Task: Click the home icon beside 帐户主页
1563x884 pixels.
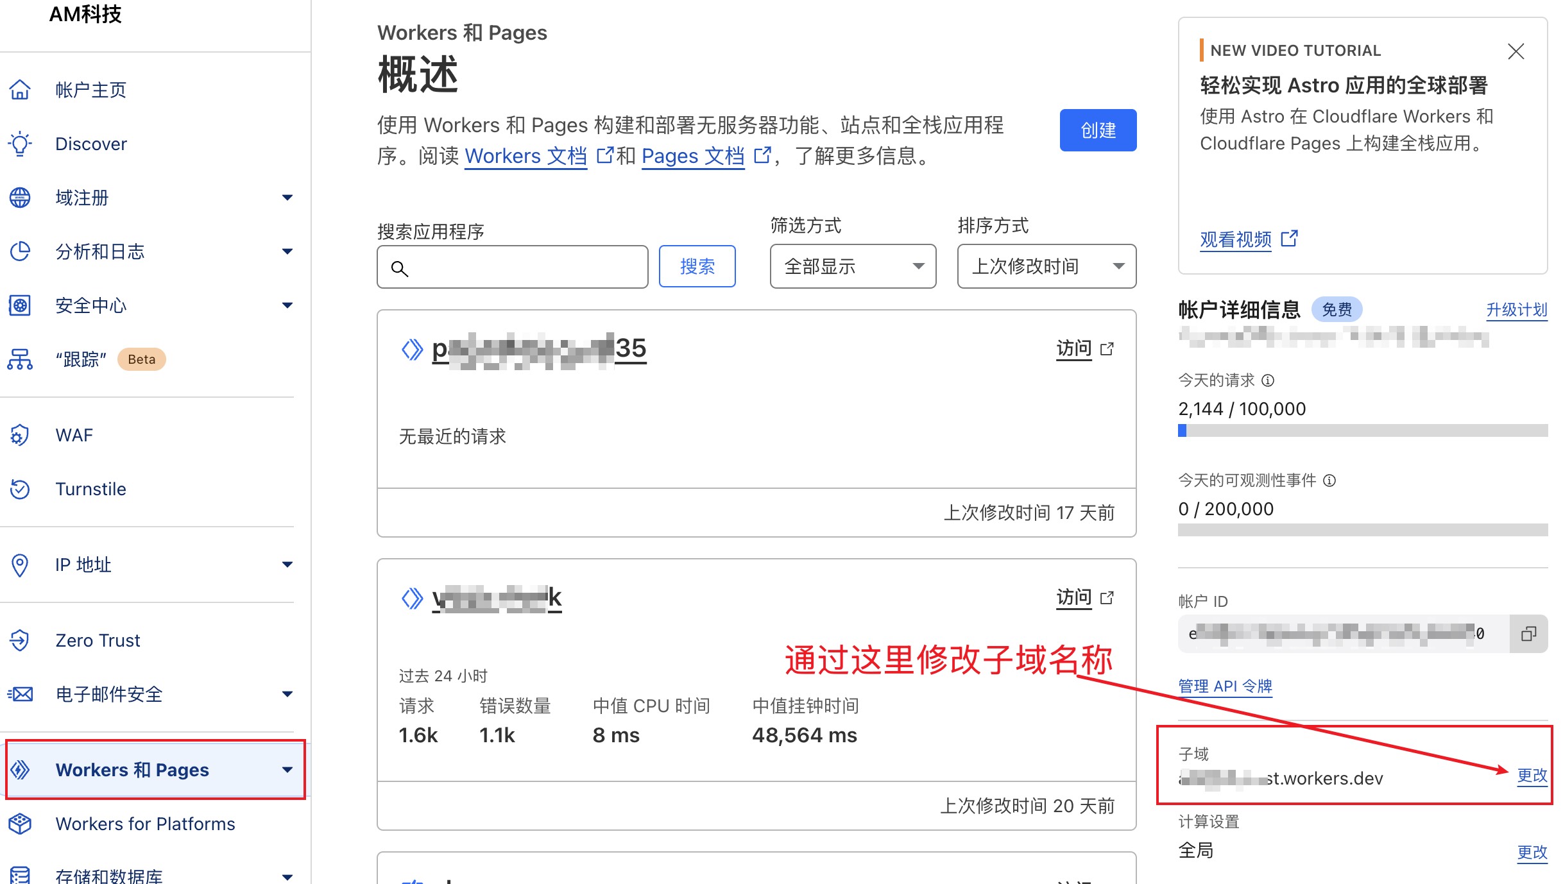Action: coord(20,90)
